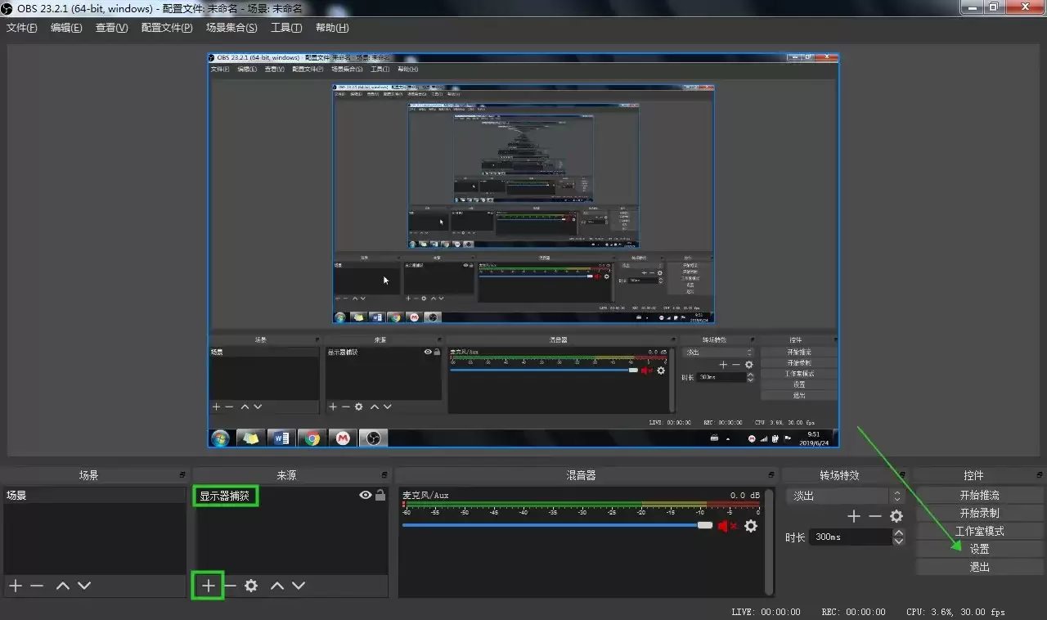The height and width of the screenshot is (620, 1047).
Task: Click the 开始录制 button
Action: coord(980,514)
